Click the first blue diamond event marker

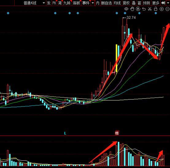coord(8,13)
